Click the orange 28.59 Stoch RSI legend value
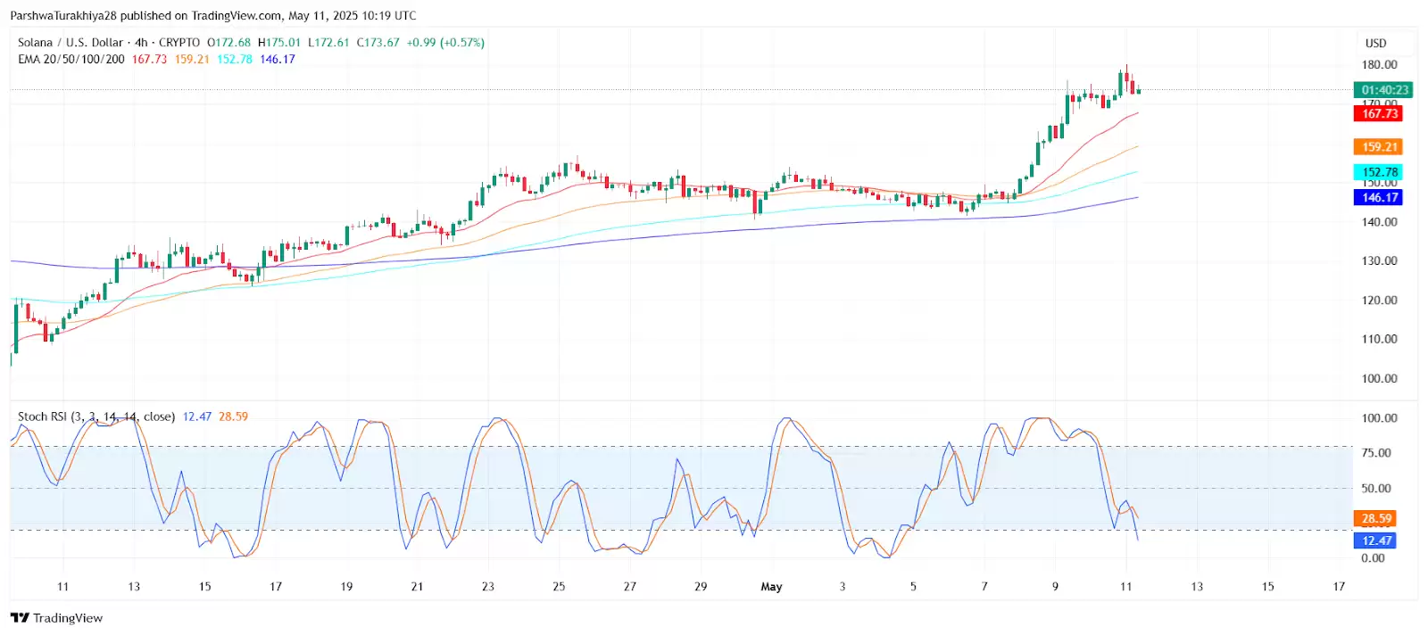This screenshot has width=1428, height=635. click(233, 416)
